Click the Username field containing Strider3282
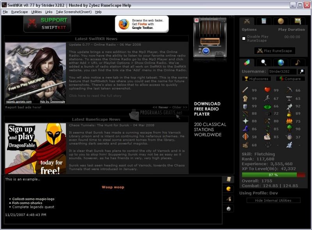This screenshot has width=312, height=230. [282, 71]
